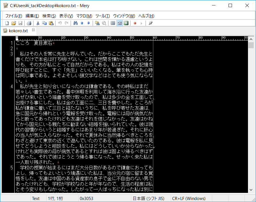Cut selection with the scissors icon
256x202 pixels.
(38, 23)
